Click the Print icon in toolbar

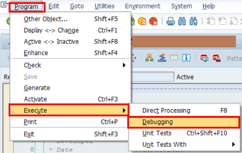[x=171, y=21]
